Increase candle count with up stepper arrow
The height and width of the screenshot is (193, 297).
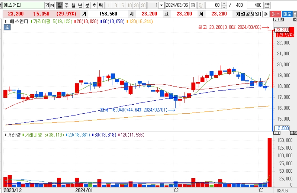pos(224,3)
